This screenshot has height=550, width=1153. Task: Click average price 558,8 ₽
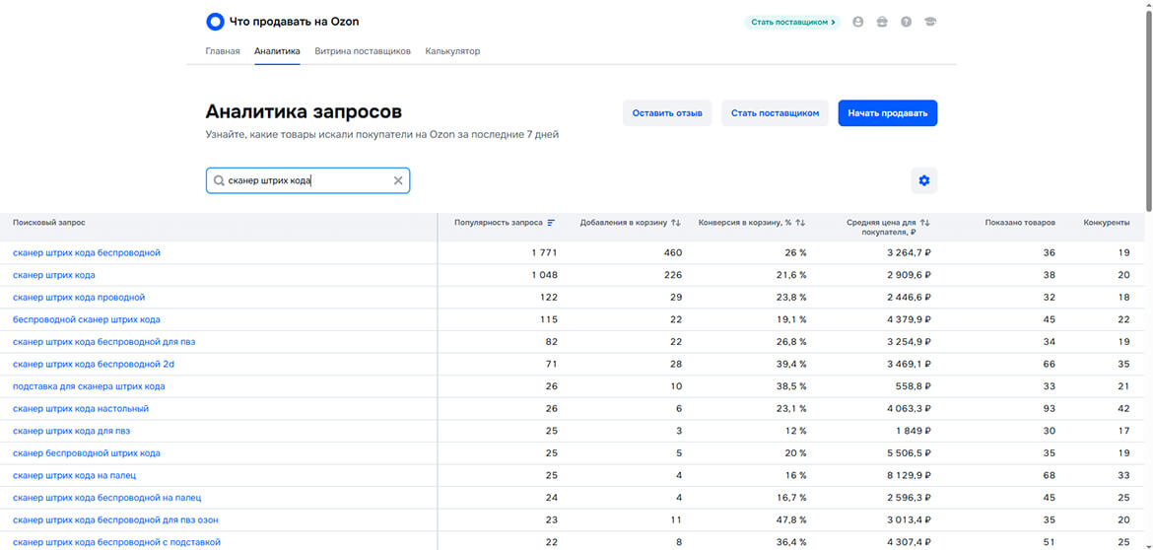pos(915,386)
